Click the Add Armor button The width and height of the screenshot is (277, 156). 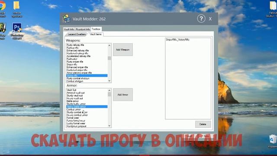point(123,94)
